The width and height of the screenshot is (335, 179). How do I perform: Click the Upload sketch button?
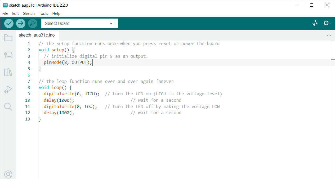point(21,23)
